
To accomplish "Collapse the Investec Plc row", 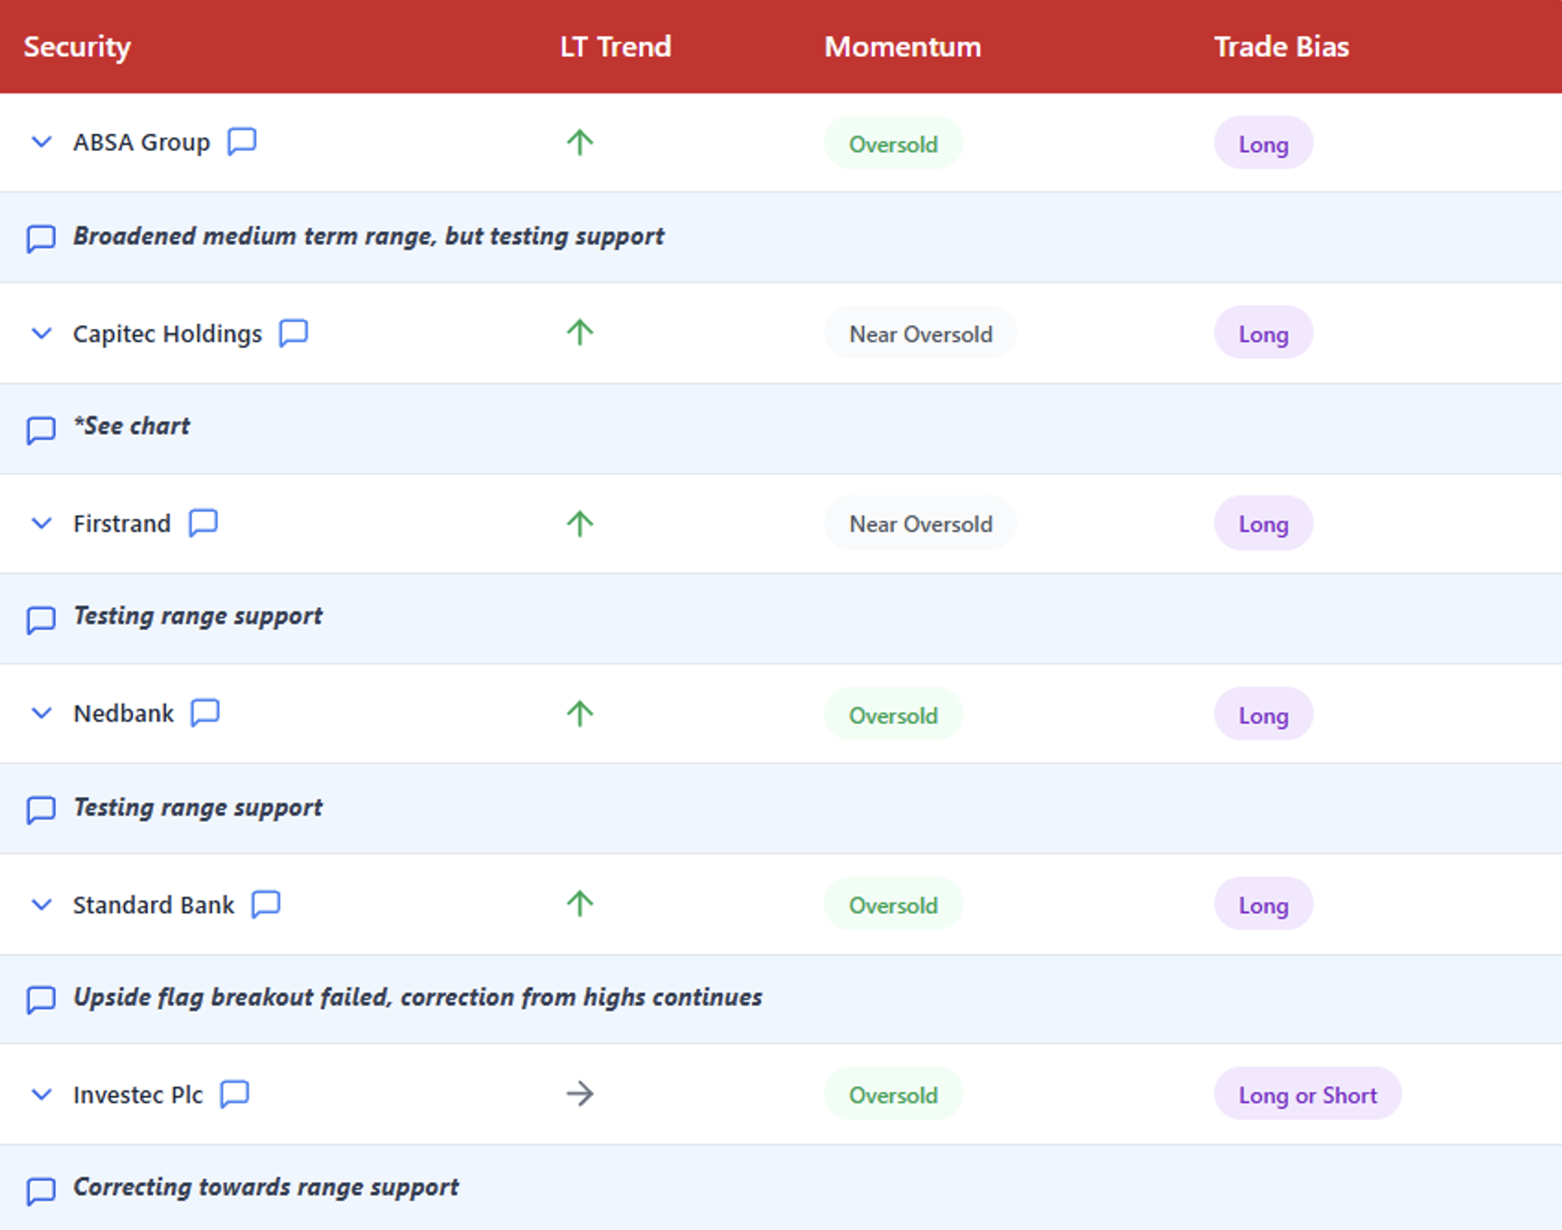I will click(x=41, y=1094).
